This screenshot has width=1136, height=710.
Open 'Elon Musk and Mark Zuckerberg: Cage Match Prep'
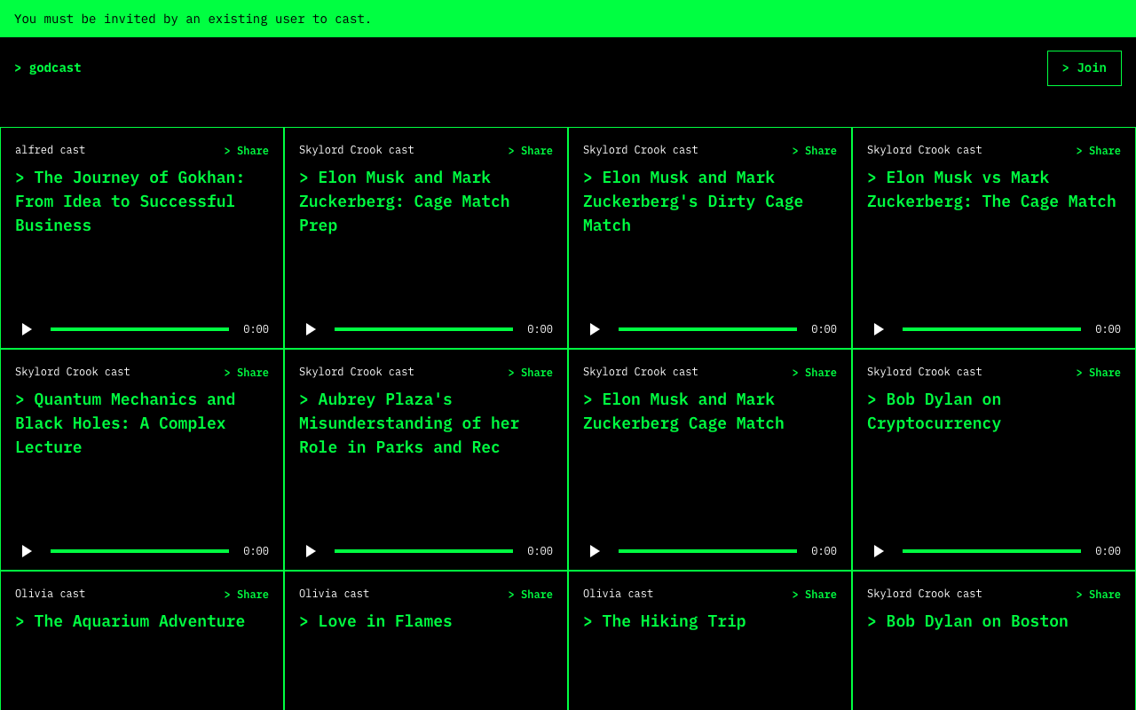coord(405,201)
